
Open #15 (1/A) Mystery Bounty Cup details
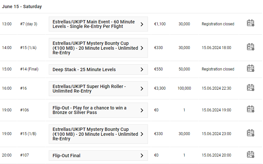(x=98, y=48)
